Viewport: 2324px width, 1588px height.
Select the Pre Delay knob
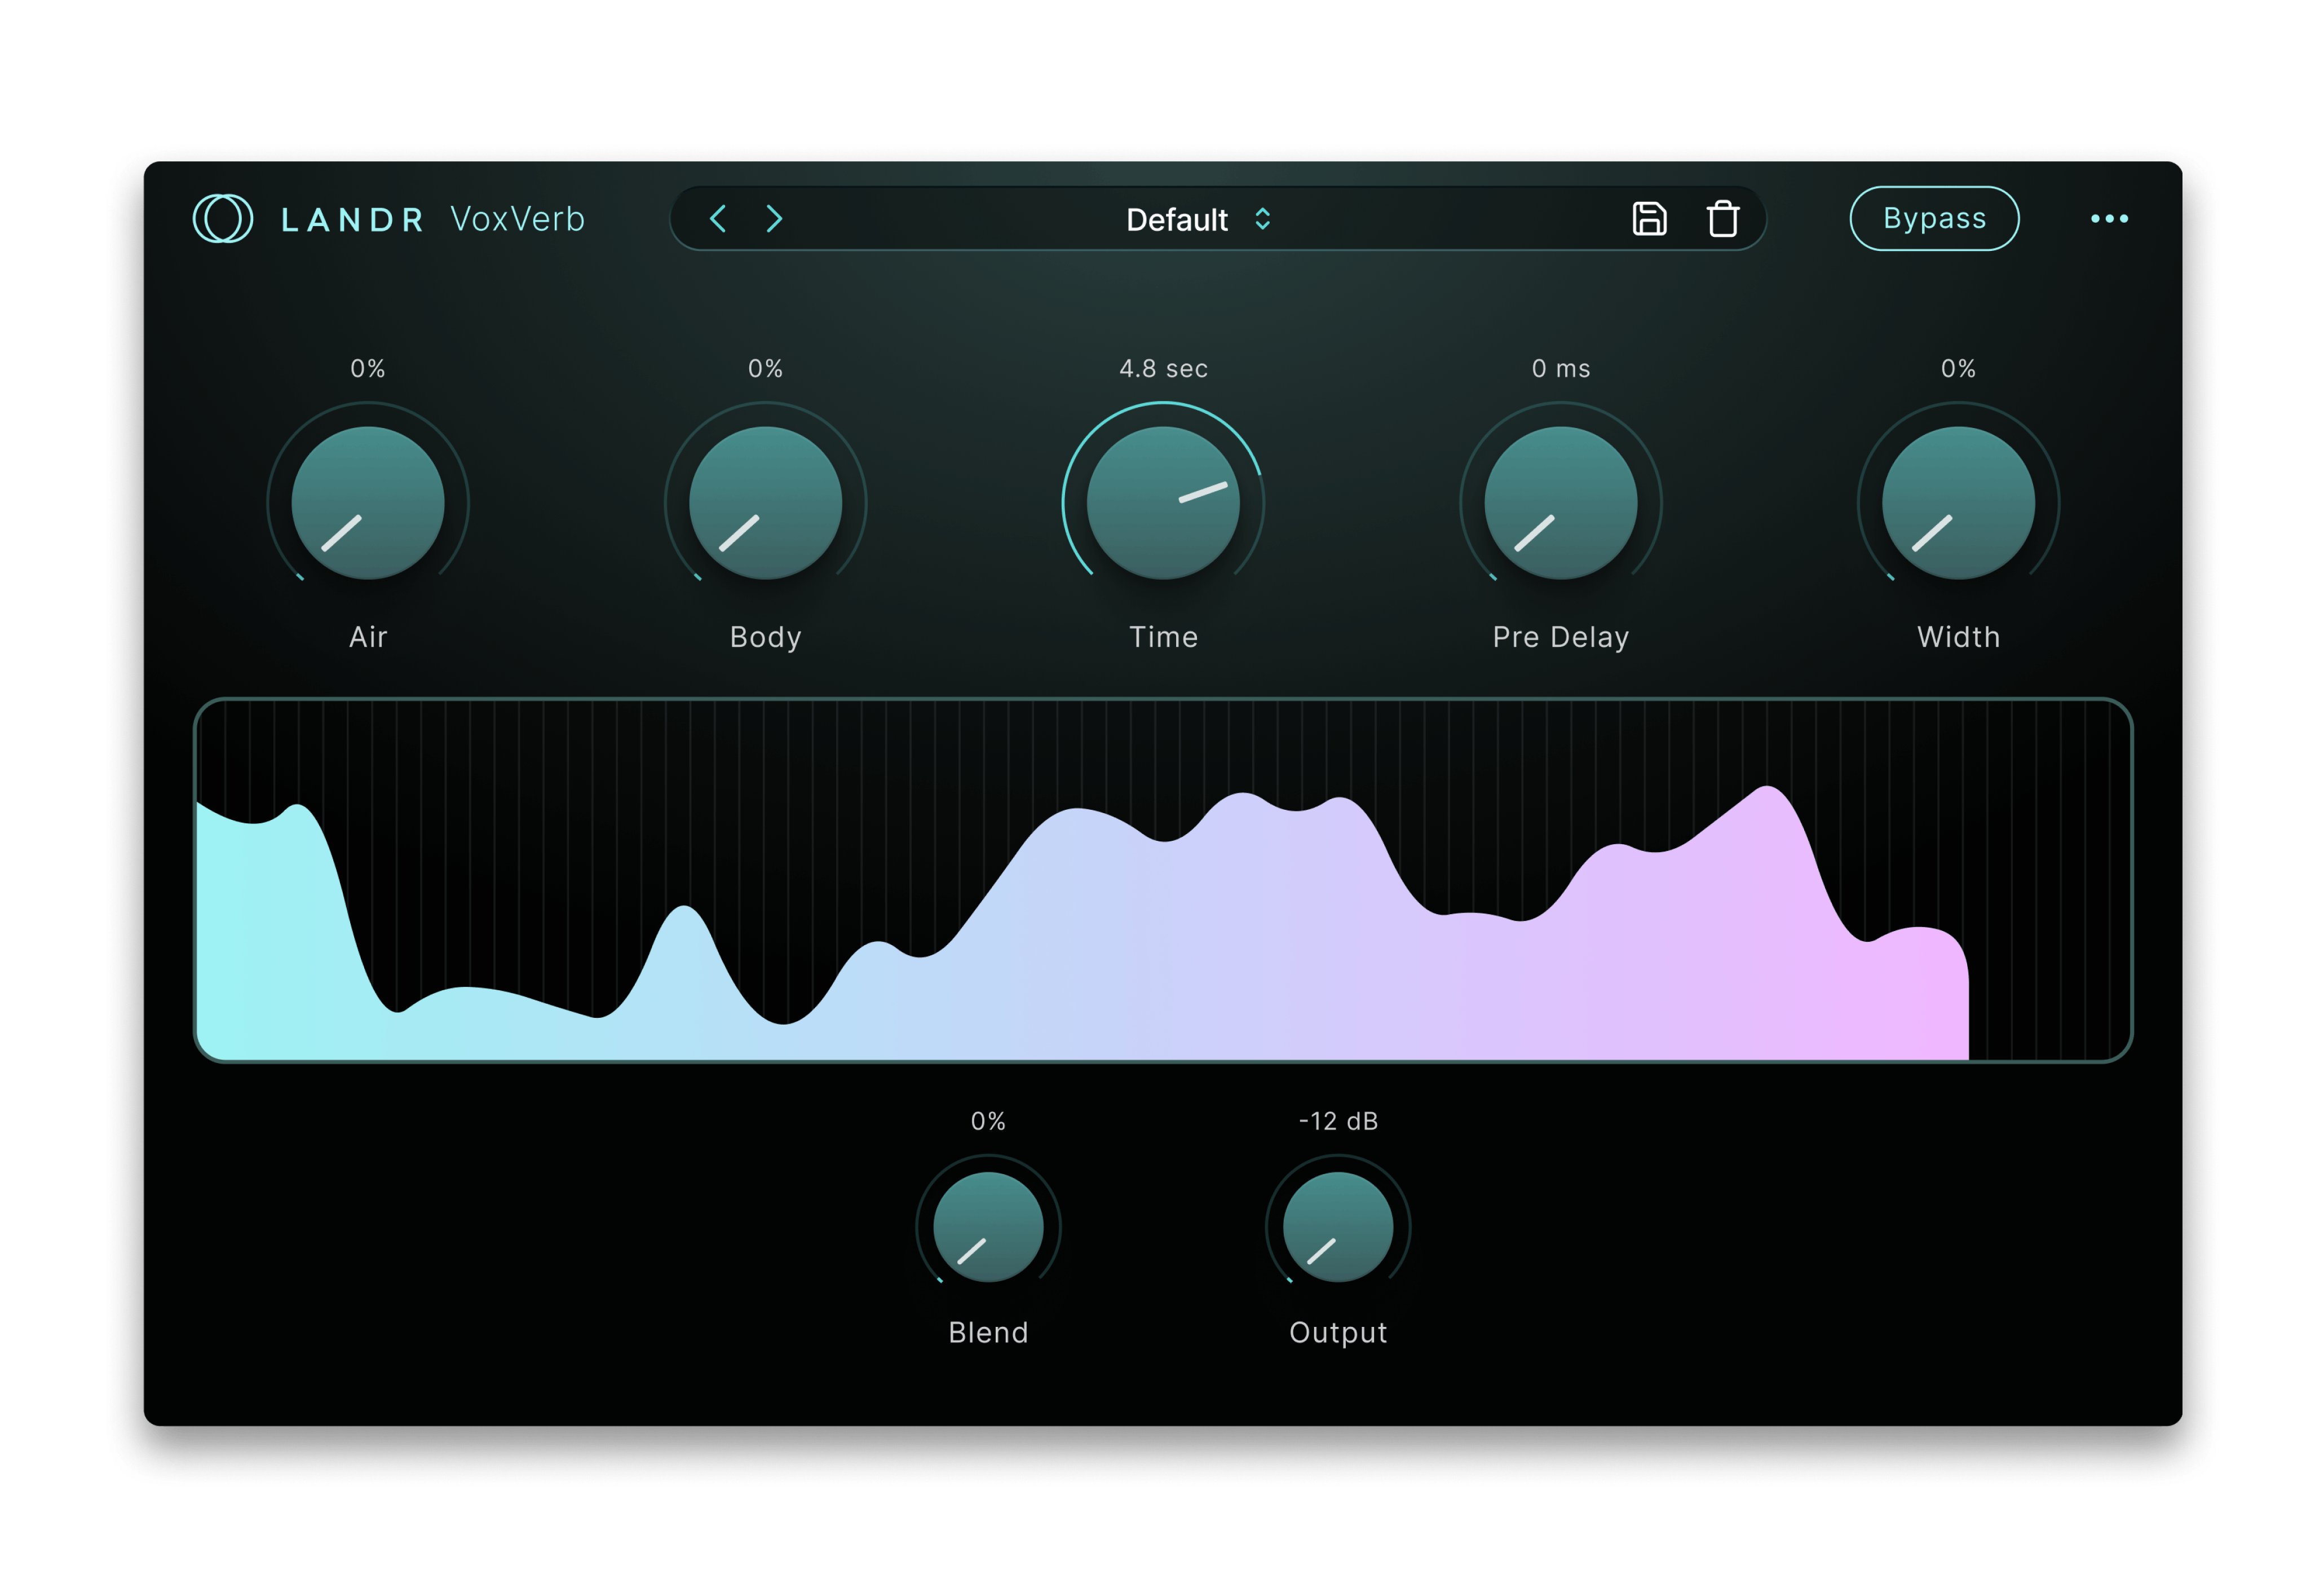(x=1558, y=502)
